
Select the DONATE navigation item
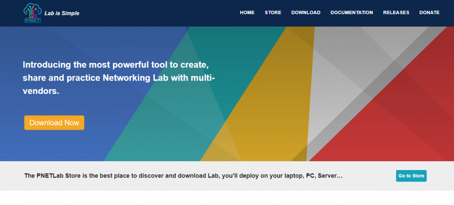tap(429, 13)
